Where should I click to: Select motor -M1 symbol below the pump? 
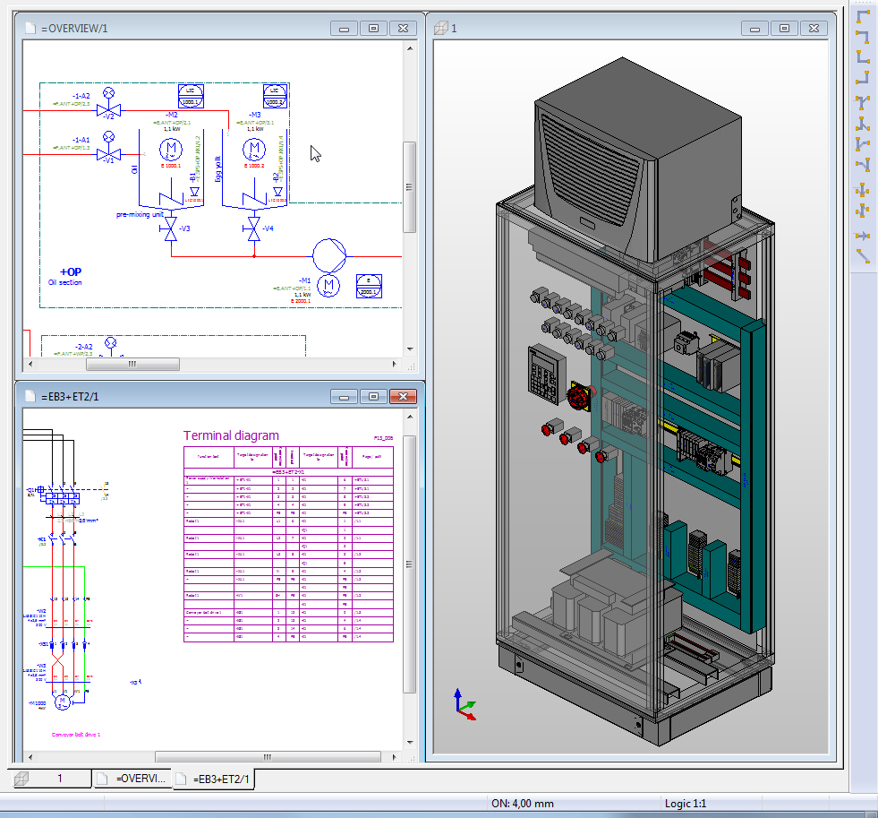click(328, 286)
